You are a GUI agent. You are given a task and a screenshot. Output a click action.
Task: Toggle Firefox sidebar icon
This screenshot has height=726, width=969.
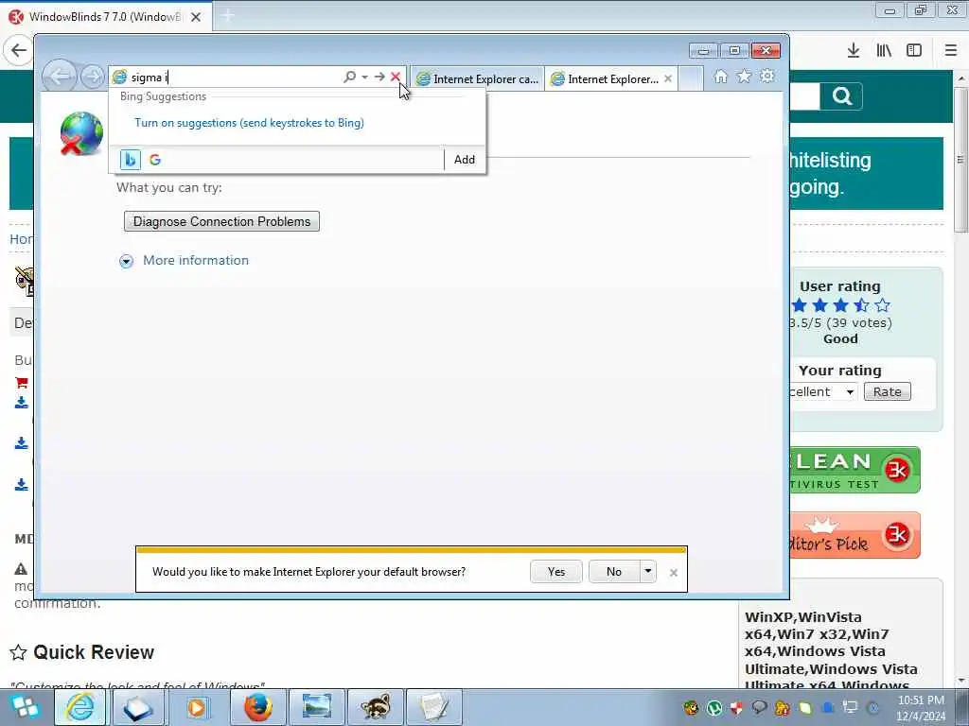click(914, 50)
